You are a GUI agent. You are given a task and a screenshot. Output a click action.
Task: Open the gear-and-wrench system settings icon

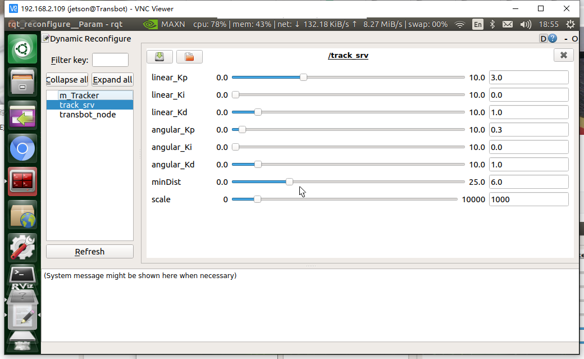22,248
